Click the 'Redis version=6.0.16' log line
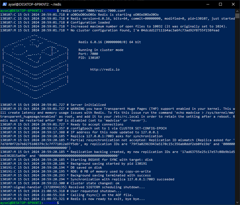 [118, 18]
